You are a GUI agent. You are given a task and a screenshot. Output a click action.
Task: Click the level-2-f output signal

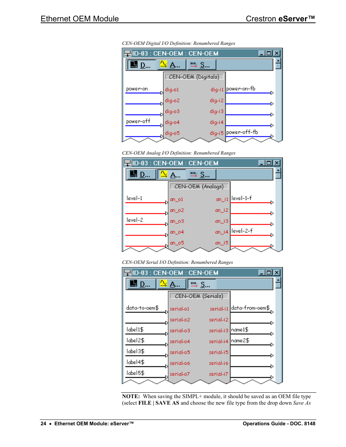tap(242, 231)
